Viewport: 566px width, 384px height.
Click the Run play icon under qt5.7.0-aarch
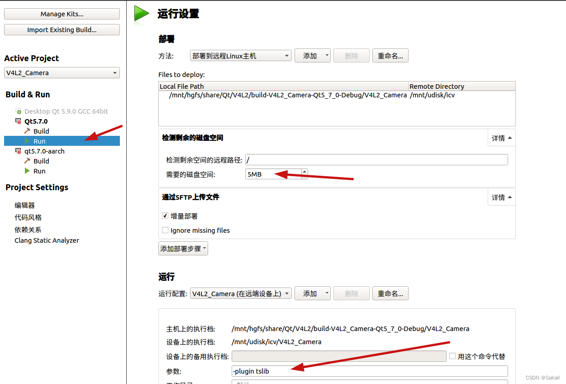click(x=27, y=171)
